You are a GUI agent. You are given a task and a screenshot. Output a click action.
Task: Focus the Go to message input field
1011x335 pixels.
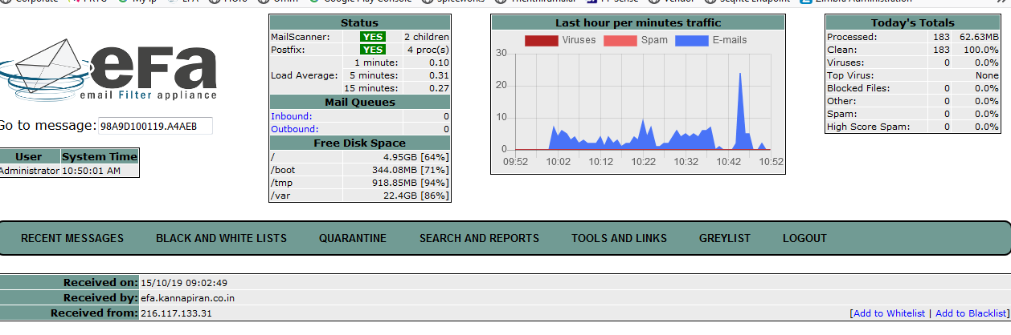[155, 126]
